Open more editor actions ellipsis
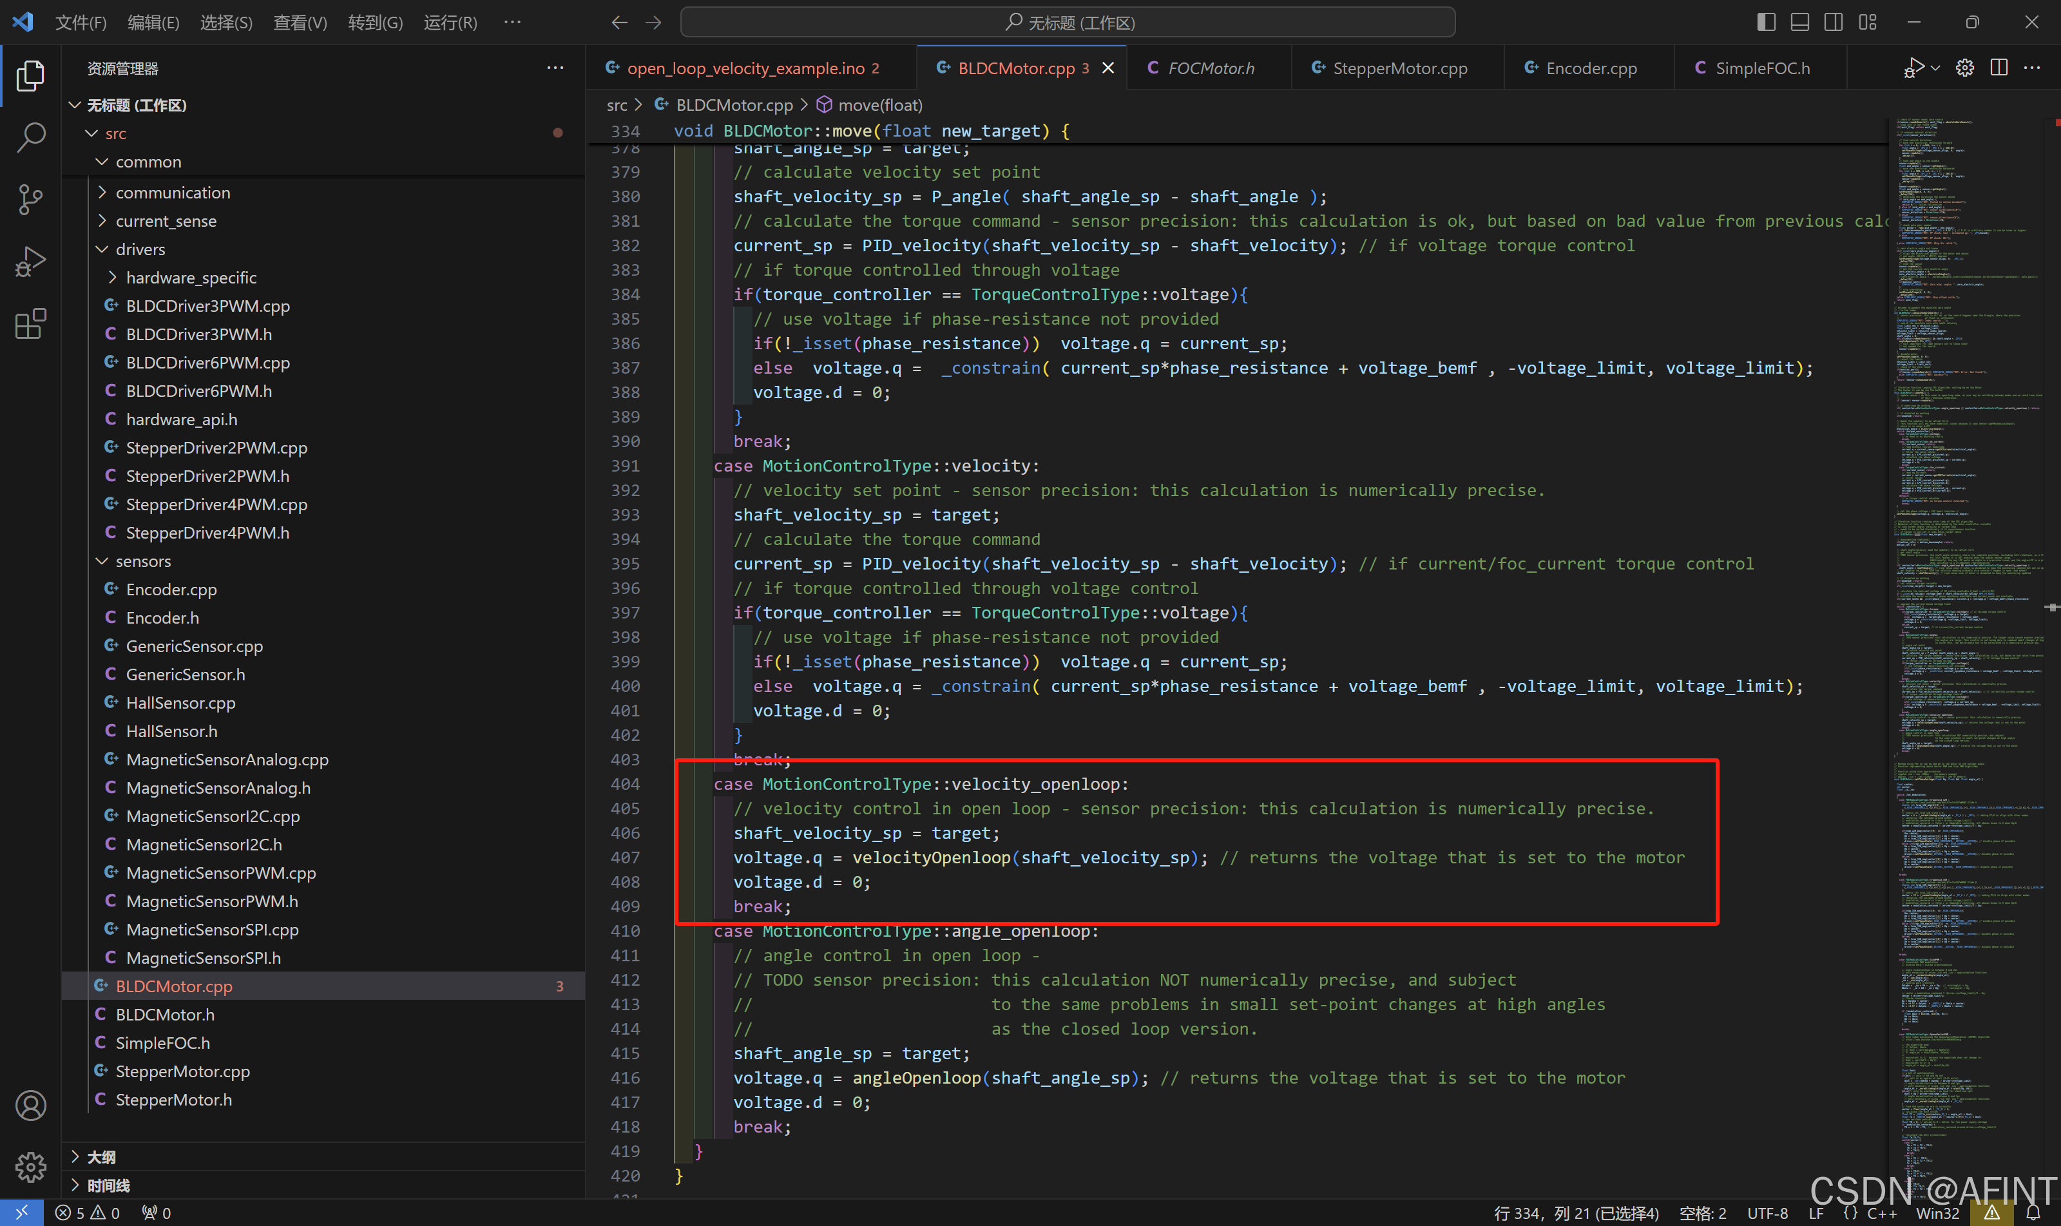 2032,68
